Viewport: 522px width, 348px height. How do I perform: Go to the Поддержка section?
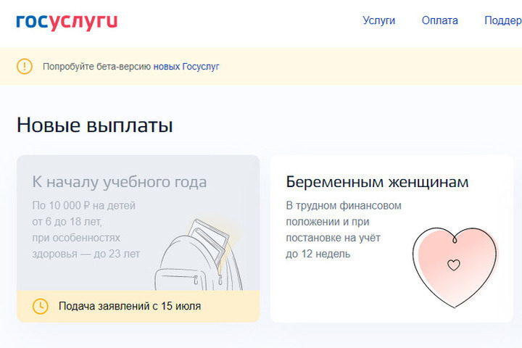(x=502, y=20)
